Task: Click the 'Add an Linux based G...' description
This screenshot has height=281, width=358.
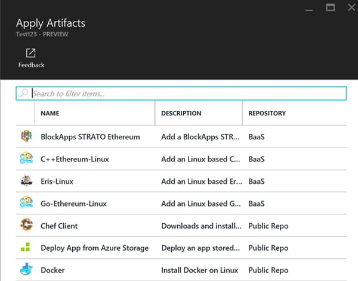Action: [201, 204]
